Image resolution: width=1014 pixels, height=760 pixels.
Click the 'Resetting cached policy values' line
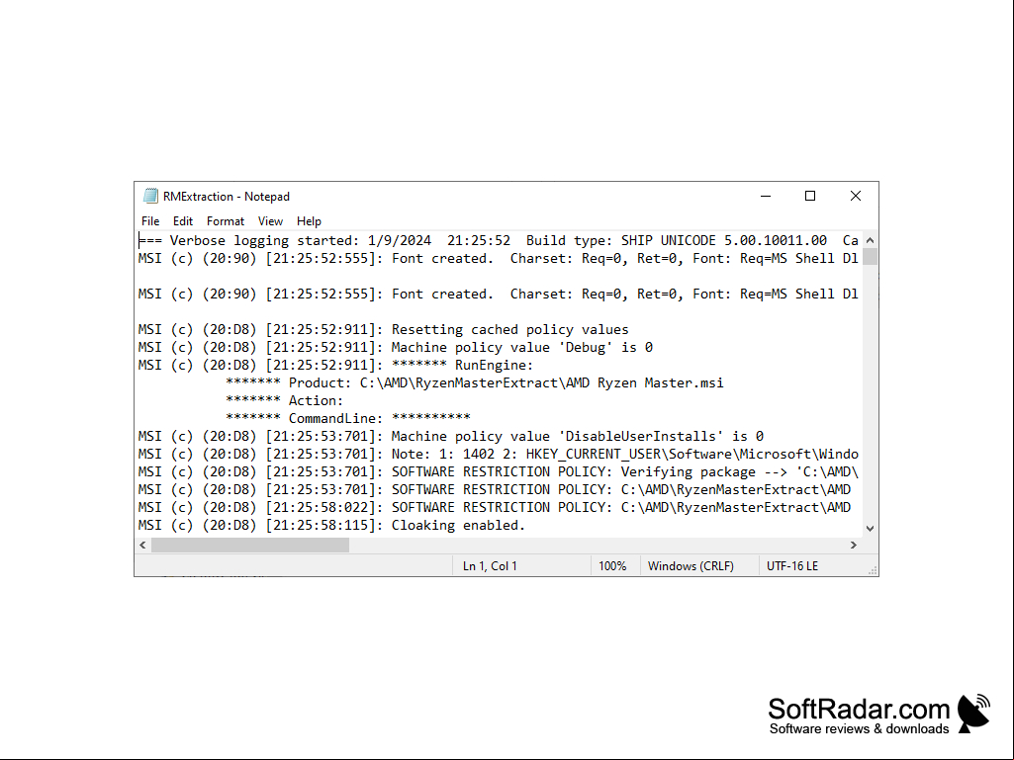tap(384, 329)
